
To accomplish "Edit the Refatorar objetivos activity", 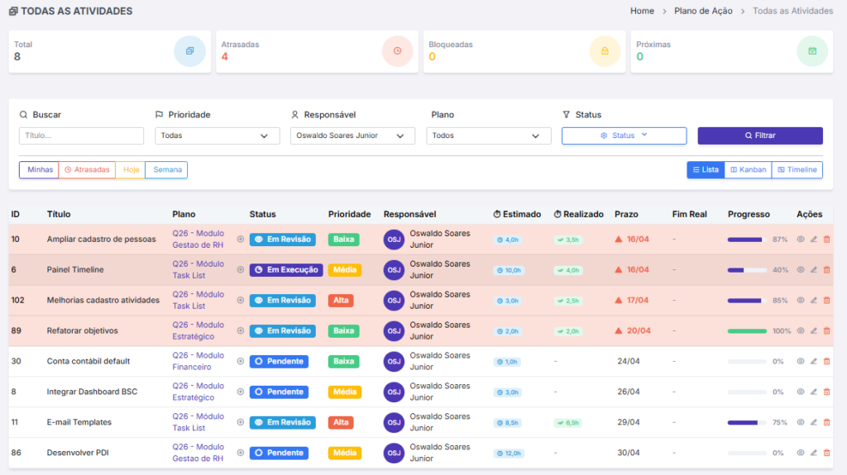I will (x=814, y=331).
